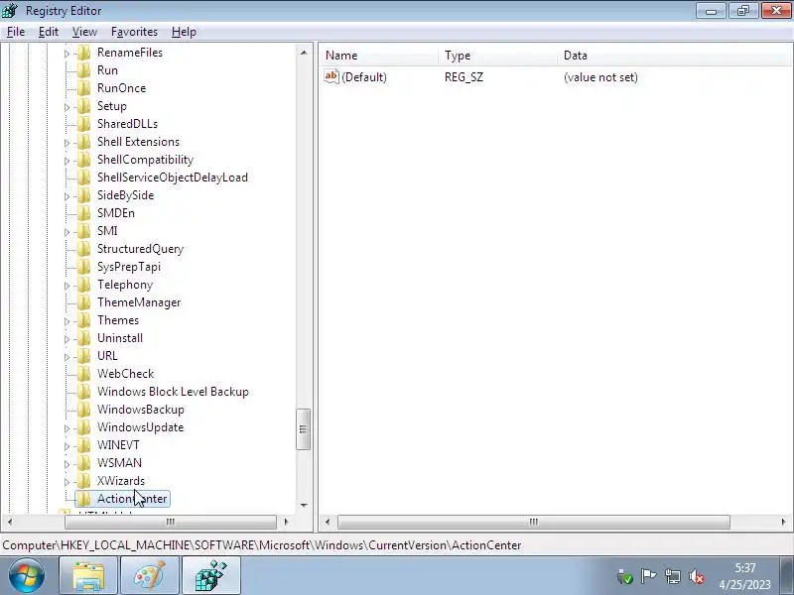Viewport: 794px width, 595px height.
Task: Click the WebCheck folder icon
Action: (84, 374)
